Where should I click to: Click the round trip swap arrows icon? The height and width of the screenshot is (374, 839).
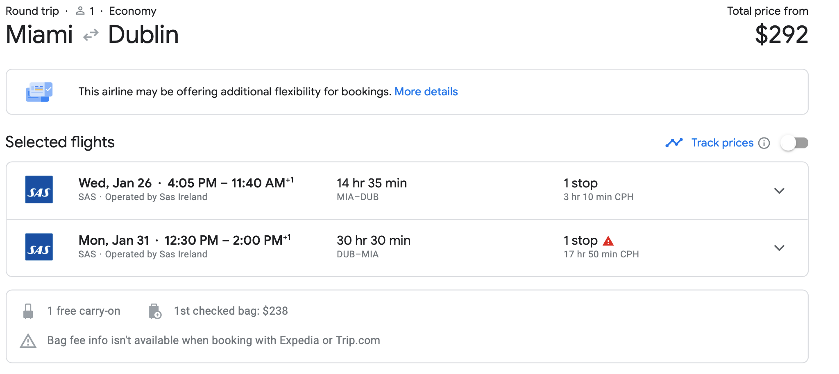coord(91,35)
